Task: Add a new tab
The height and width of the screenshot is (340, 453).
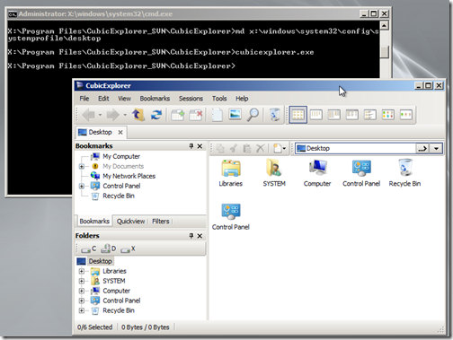Action: [177, 115]
